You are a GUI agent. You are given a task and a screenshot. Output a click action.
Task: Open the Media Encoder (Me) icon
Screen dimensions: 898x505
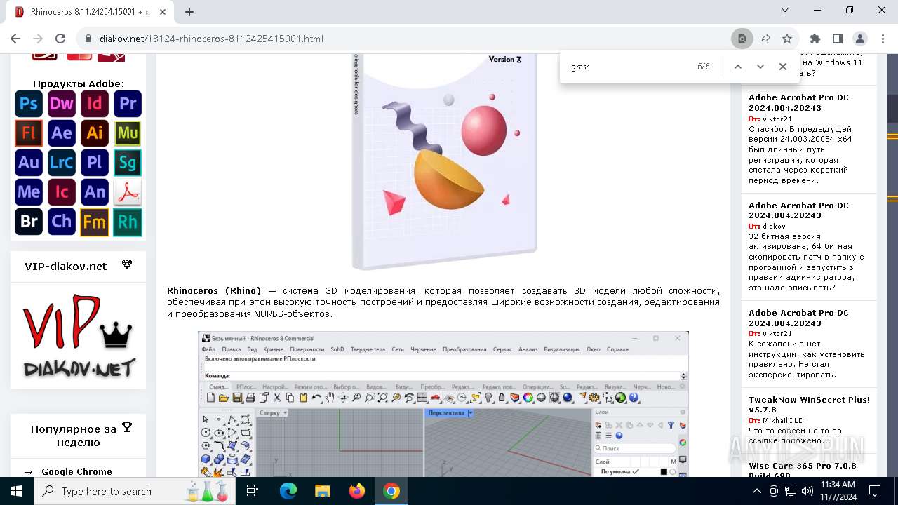tap(29, 192)
